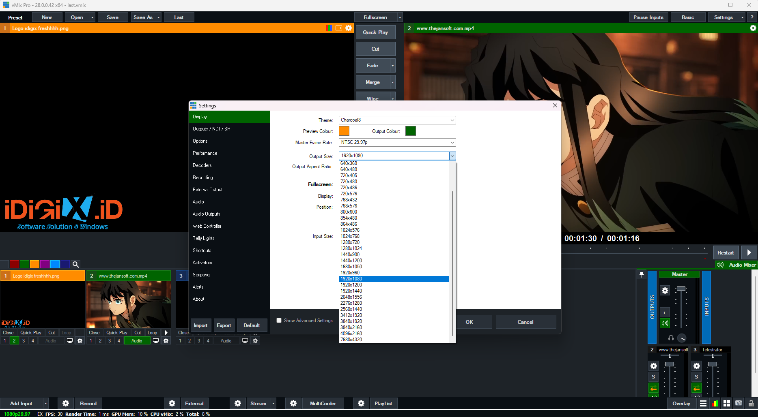Toggle Loop on www.thejansoft input tile
Viewport: 758px width, 417px height.
[153, 333]
